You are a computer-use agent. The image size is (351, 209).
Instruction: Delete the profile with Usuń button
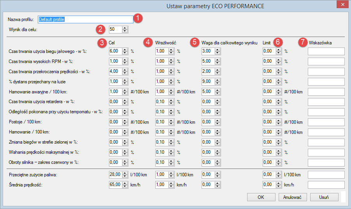[324, 197]
